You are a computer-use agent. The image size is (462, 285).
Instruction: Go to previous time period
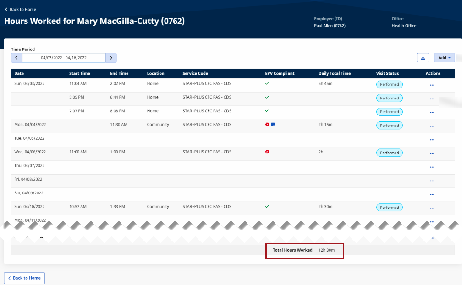(16, 58)
